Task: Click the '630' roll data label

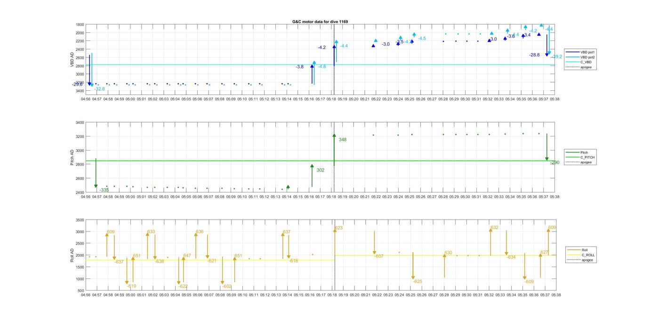Action: [448, 253]
